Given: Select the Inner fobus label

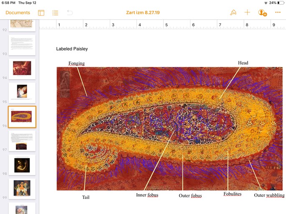Looking at the screenshot, I should (147, 195).
